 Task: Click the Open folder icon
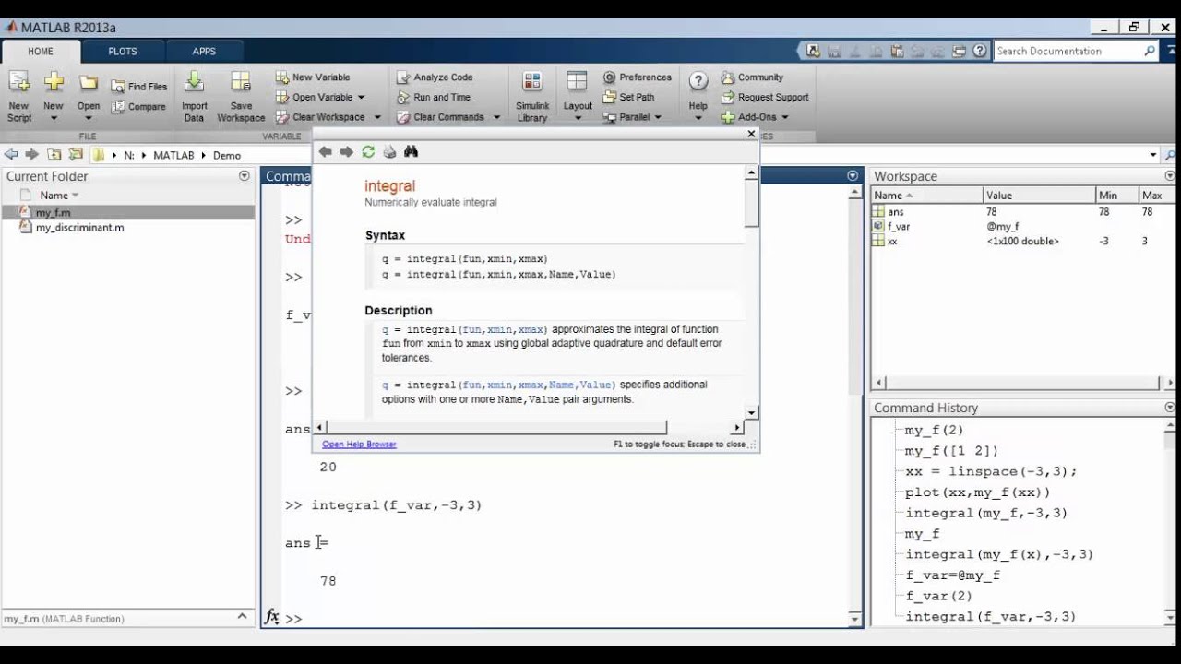tap(89, 83)
